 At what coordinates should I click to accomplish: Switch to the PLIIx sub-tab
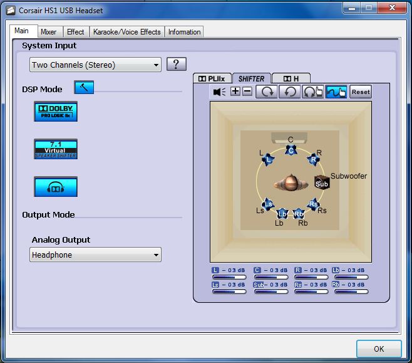212,78
